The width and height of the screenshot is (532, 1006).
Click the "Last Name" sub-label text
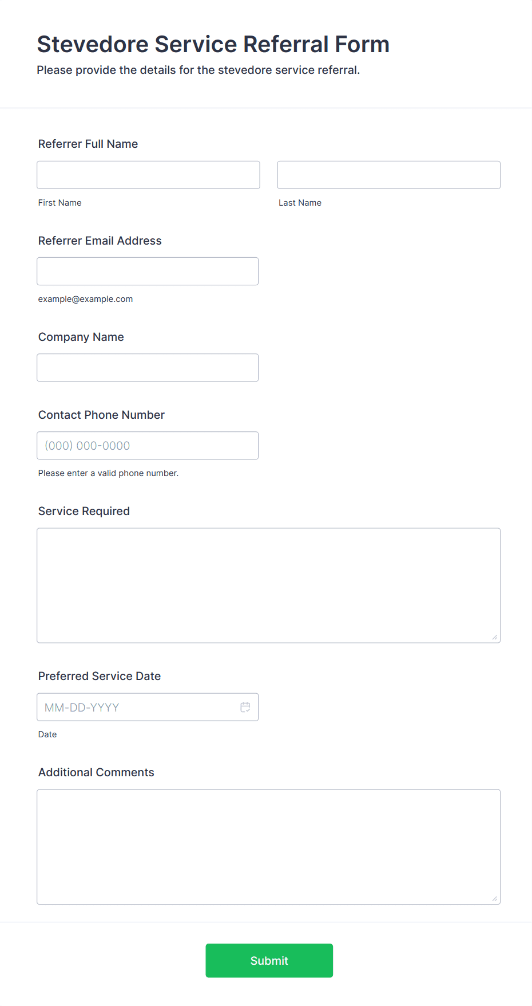(300, 203)
